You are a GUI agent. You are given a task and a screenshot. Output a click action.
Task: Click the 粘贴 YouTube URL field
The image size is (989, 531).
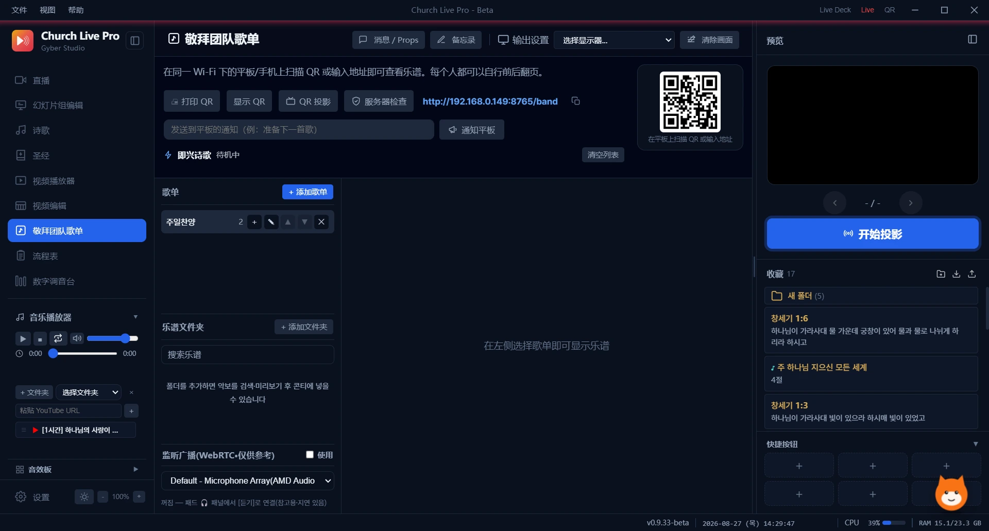click(x=69, y=411)
